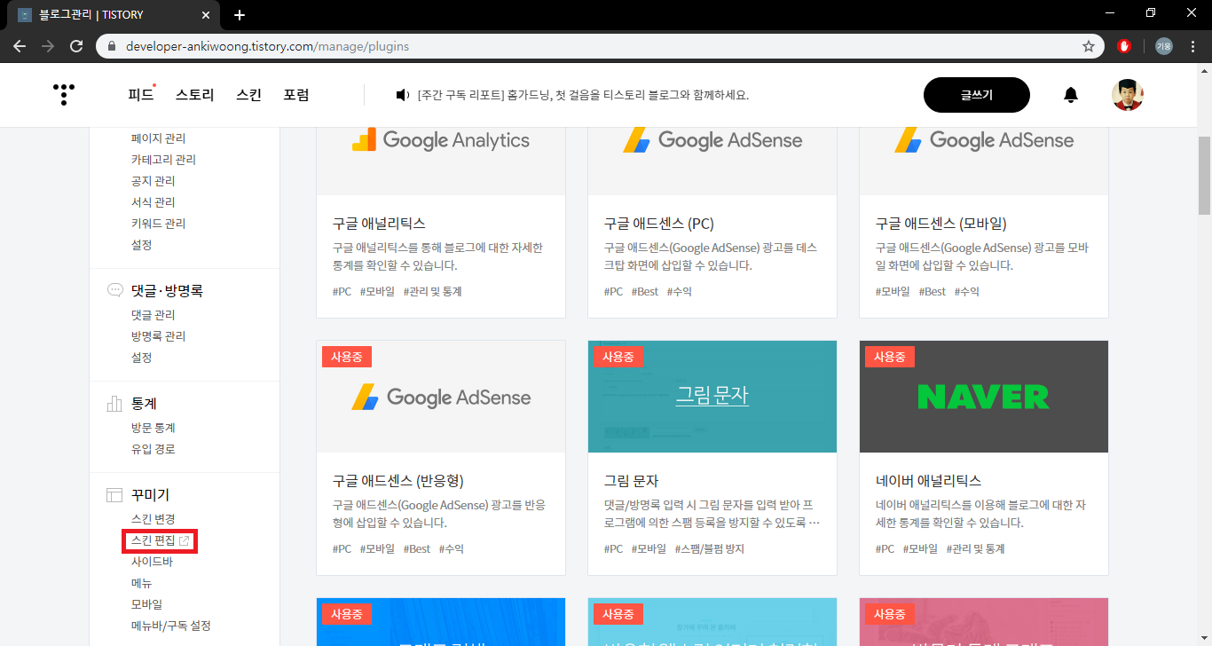The height and width of the screenshot is (646, 1212).
Task: Click 사용중 badge on 그림 문자 card
Action: coord(618,357)
